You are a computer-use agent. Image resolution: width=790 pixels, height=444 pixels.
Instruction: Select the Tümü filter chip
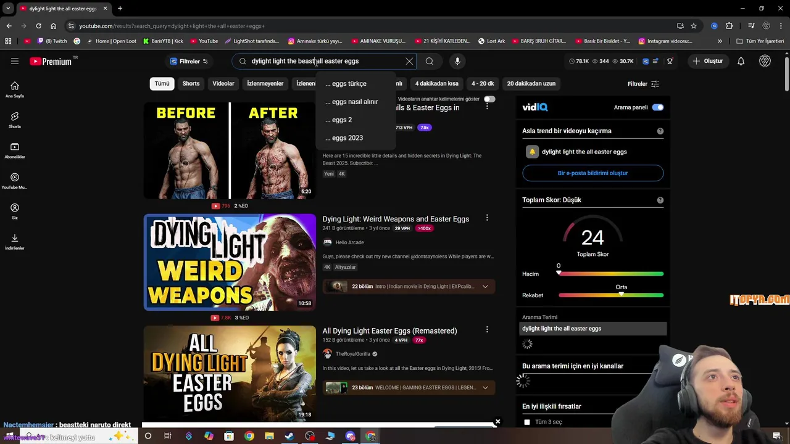click(x=162, y=83)
